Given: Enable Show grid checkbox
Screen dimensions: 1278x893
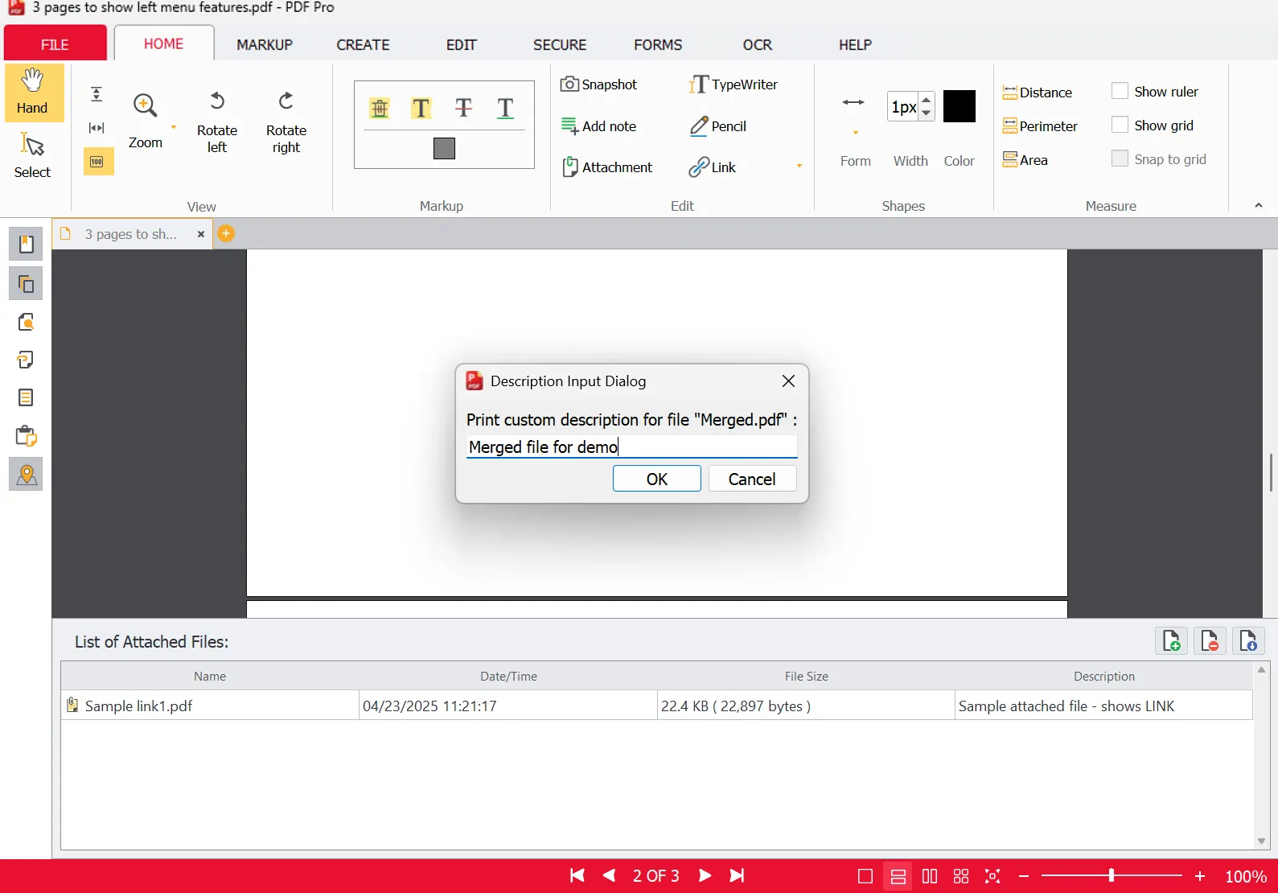Looking at the screenshot, I should click(1120, 125).
